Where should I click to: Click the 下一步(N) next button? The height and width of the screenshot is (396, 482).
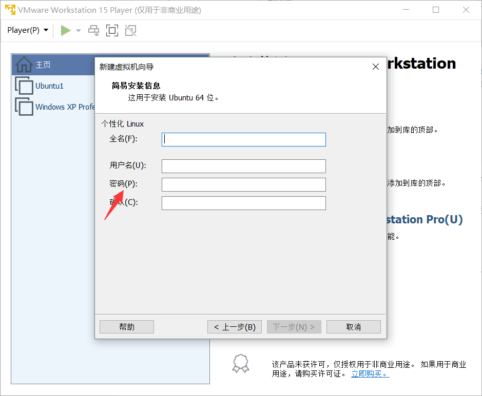(x=294, y=327)
